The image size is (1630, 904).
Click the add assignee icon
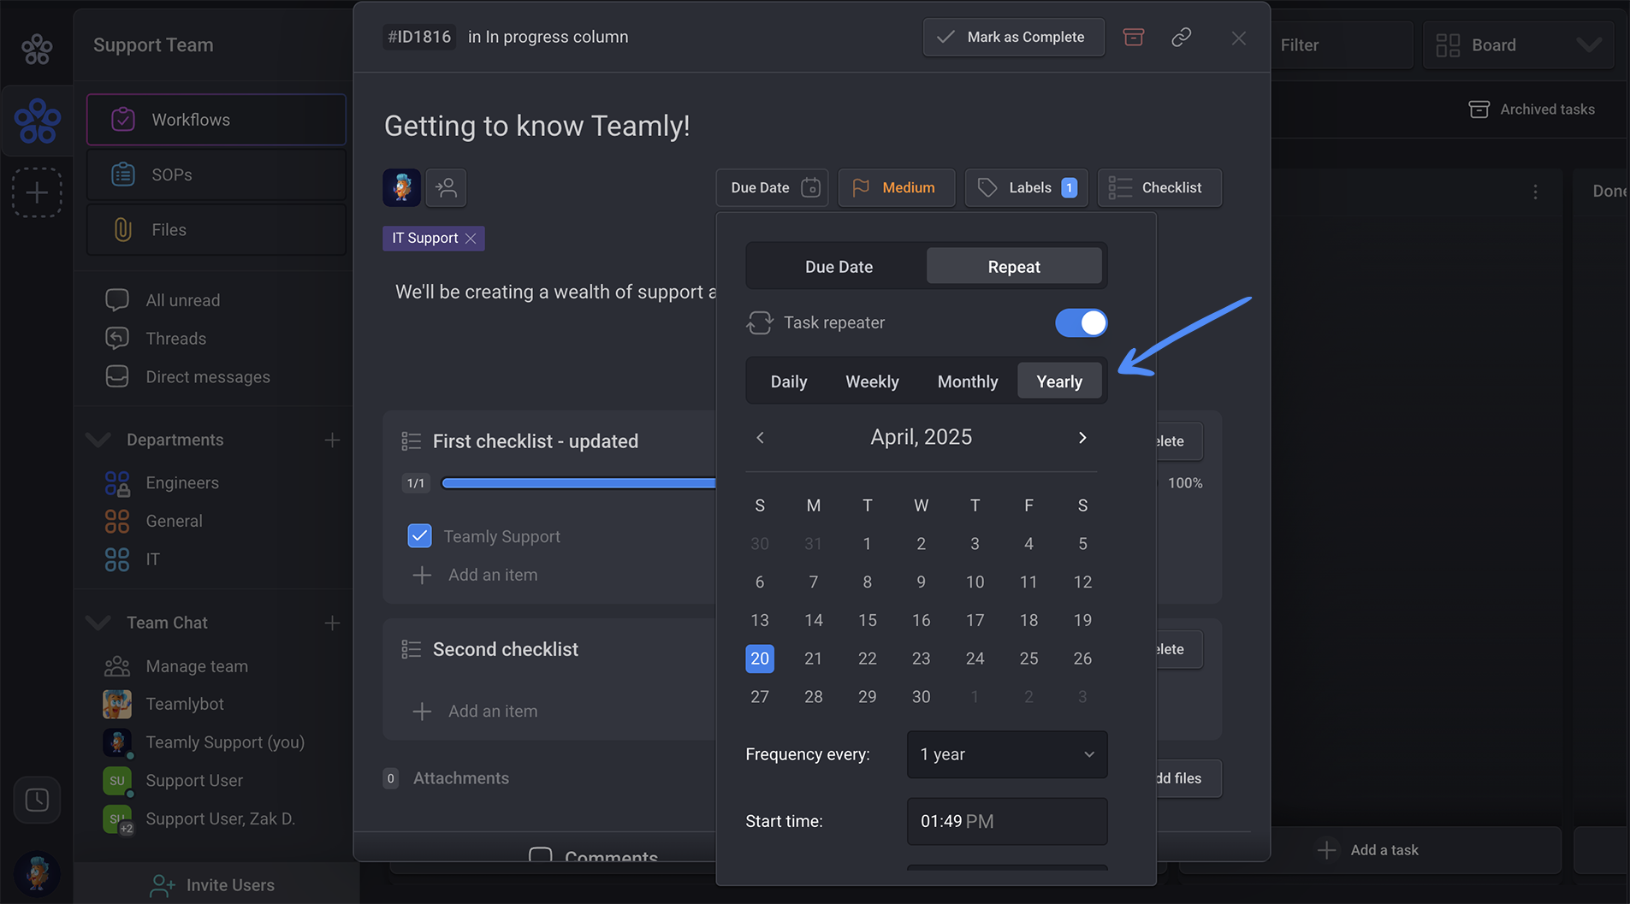[x=446, y=187]
